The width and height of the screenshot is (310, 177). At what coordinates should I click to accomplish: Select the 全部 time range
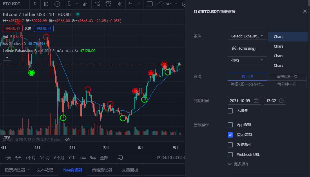(x=104, y=158)
